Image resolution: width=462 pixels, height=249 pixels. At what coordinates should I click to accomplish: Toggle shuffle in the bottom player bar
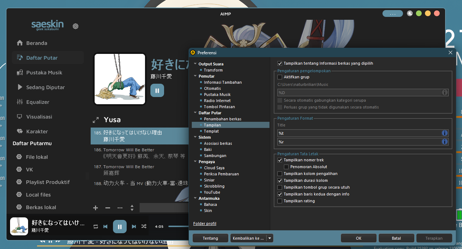pos(144,226)
